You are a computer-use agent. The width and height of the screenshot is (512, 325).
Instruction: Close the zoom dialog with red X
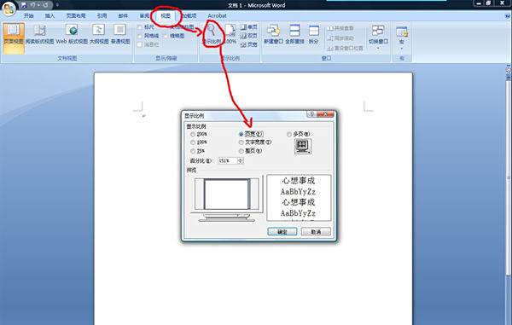pos(325,114)
